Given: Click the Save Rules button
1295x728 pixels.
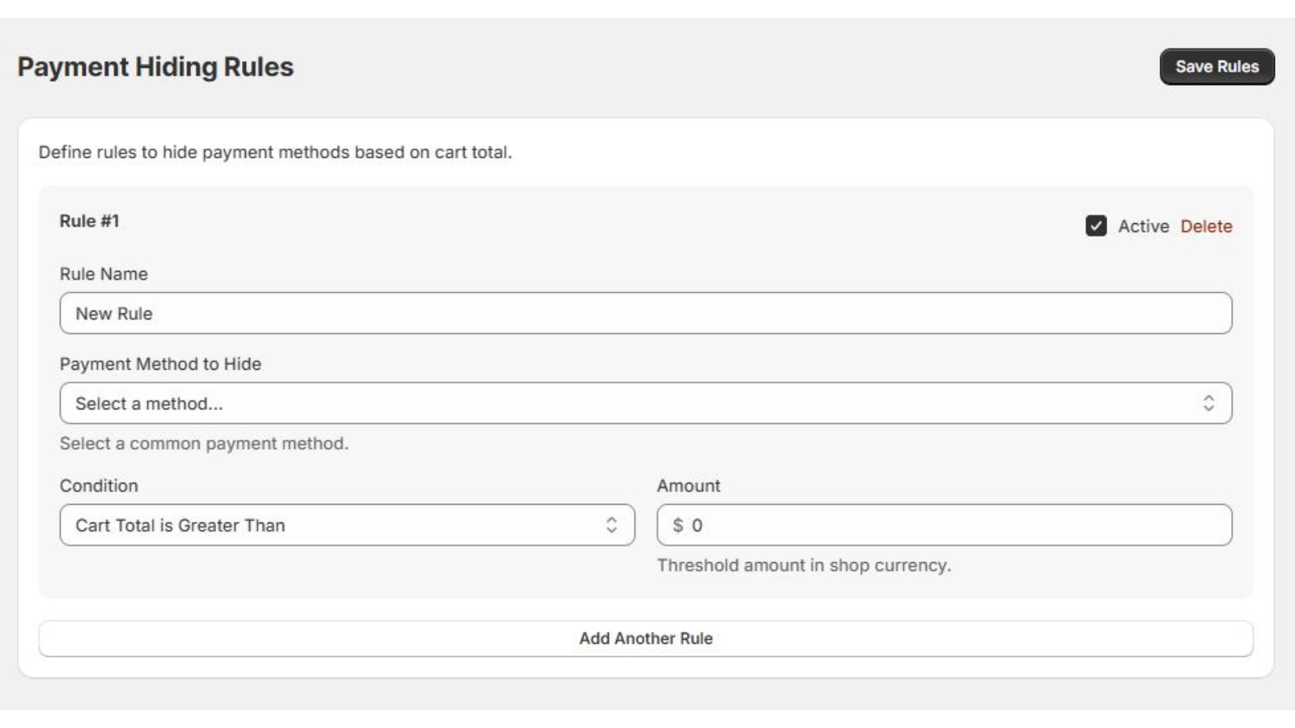Looking at the screenshot, I should pyautogui.click(x=1218, y=67).
